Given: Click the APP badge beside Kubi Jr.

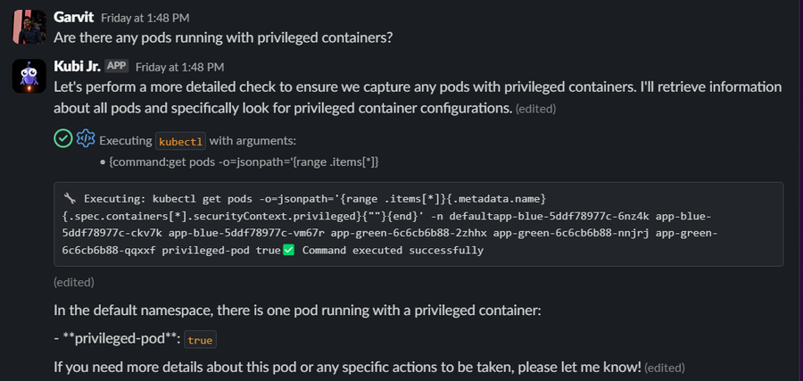Looking at the screenshot, I should [117, 66].
